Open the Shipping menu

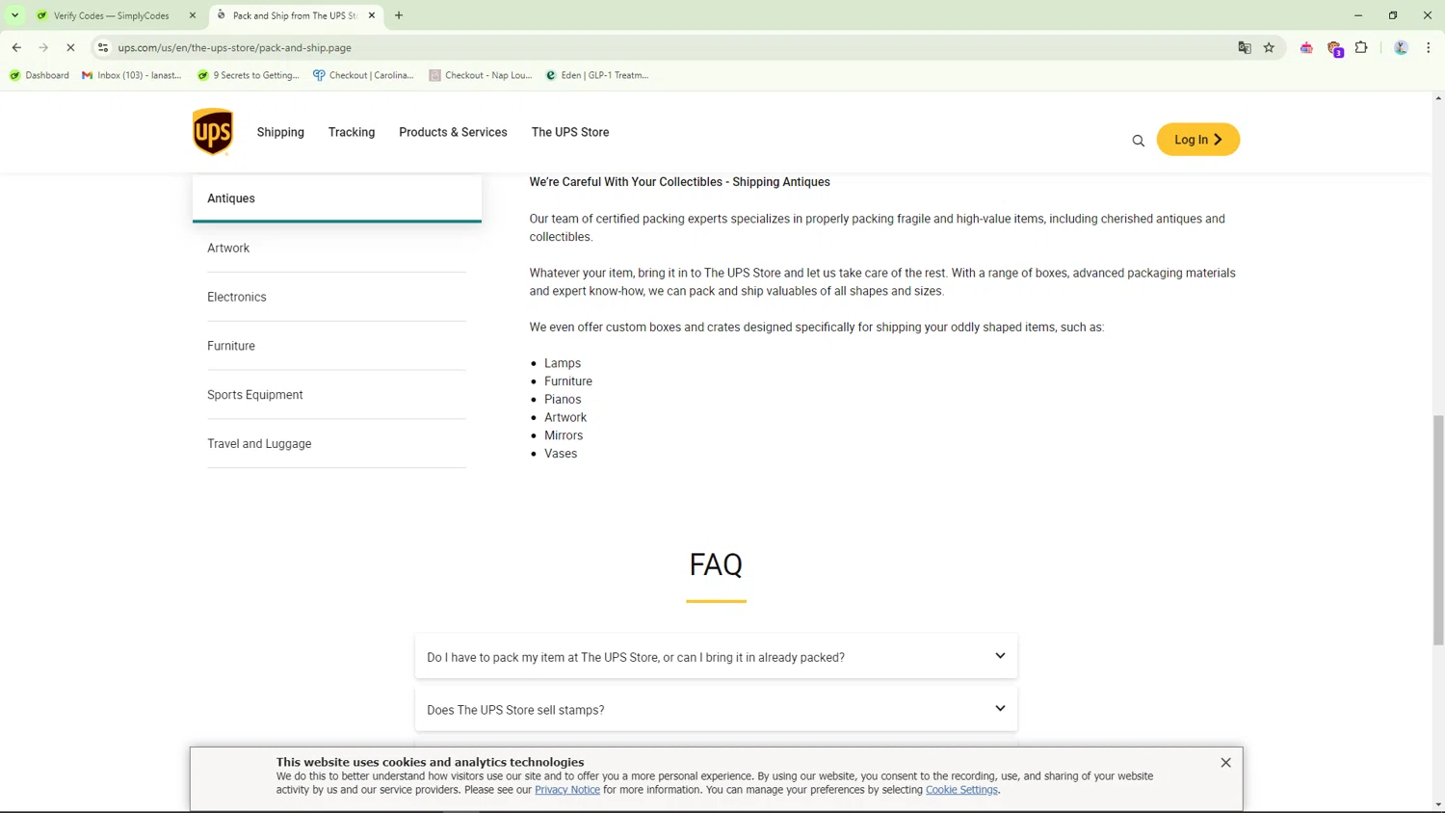280,132
